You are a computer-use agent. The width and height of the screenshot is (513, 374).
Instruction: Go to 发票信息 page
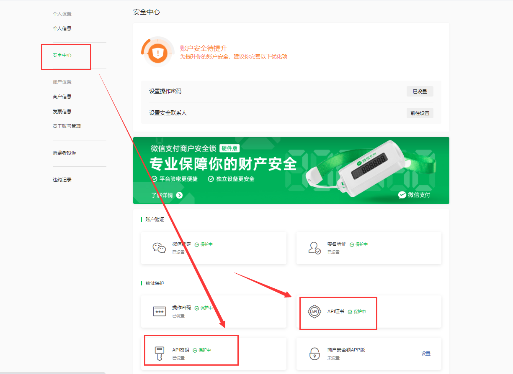click(62, 112)
